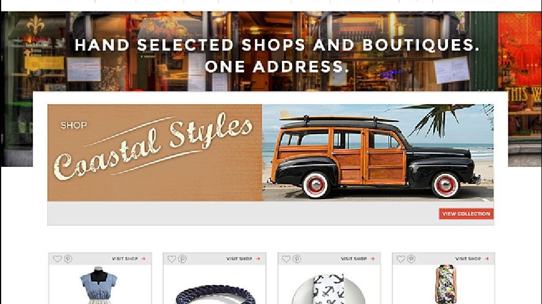Screen dimensions: 542x304
Task: Open the blue dress product image
Action: pyautogui.click(x=98, y=285)
